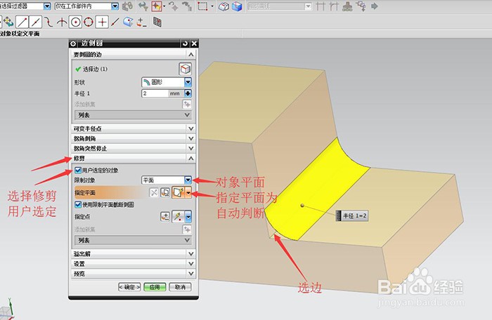Click the reset arrow in 边倒圆 dialog title

[185, 44]
